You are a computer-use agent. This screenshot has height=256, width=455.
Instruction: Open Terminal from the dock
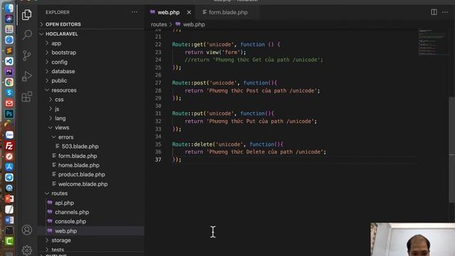pos(9,230)
